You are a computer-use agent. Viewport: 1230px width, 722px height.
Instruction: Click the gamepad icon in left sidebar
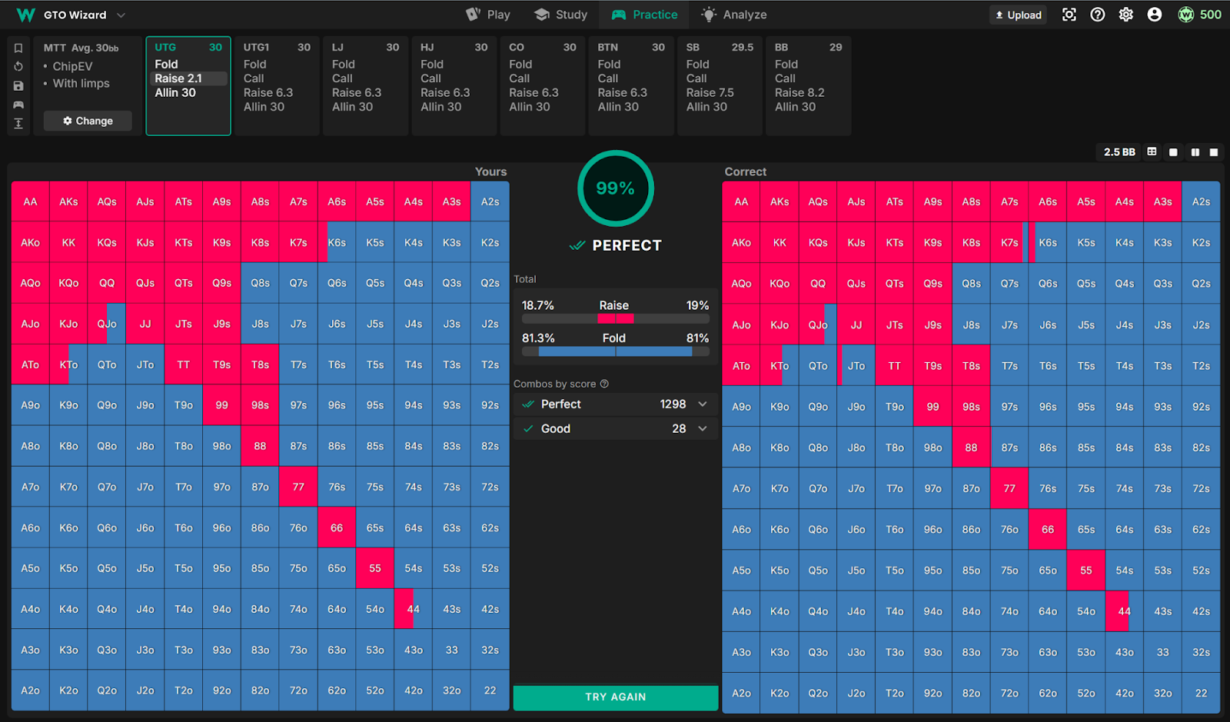pos(18,105)
